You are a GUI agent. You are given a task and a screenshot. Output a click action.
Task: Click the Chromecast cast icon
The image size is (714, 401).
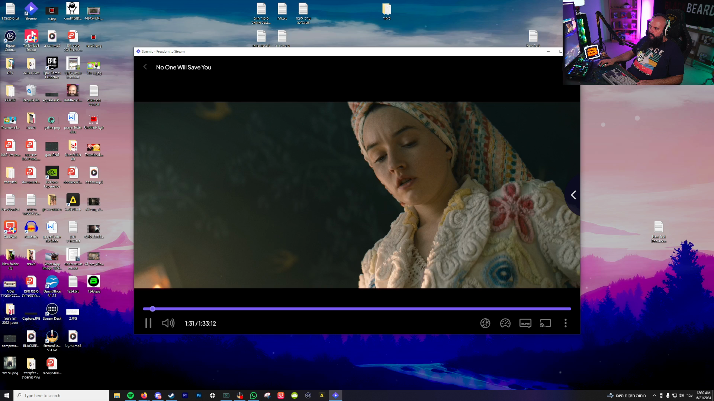pyautogui.click(x=545, y=323)
